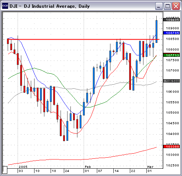Click the 2005 year label on time axis
The height and width of the screenshot is (176, 182).
pos(23,167)
